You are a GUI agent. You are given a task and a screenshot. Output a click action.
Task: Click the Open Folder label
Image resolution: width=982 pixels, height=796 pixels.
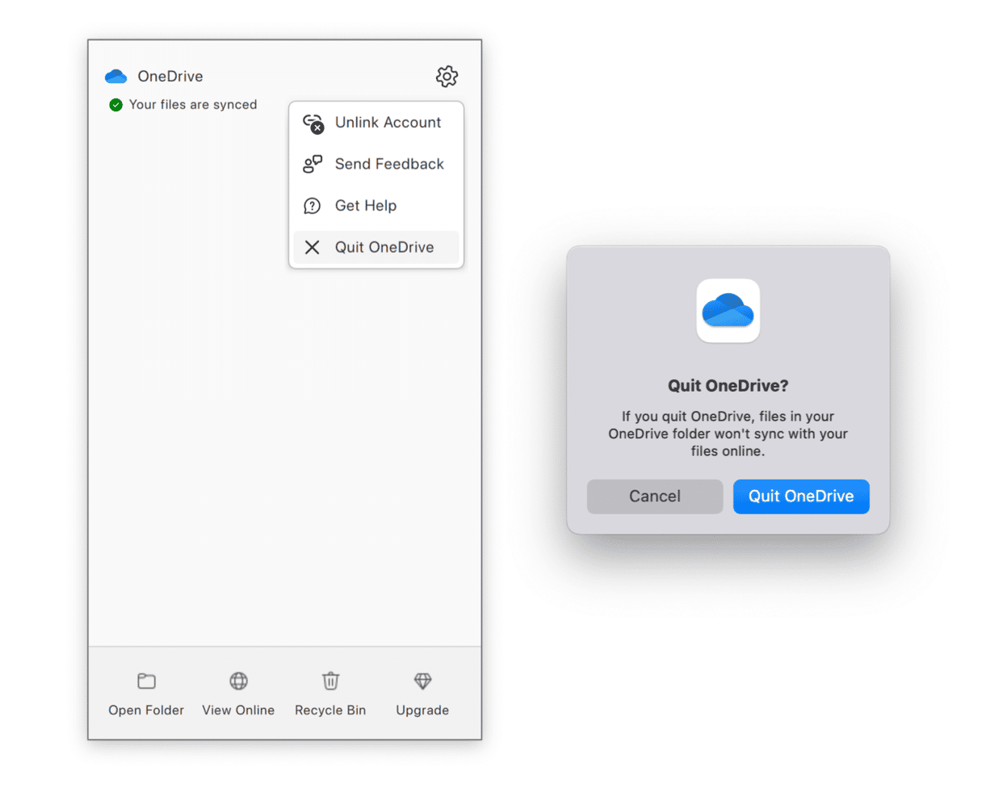click(146, 710)
